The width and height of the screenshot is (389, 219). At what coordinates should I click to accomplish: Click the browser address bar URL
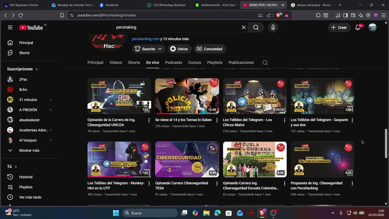(x=107, y=15)
